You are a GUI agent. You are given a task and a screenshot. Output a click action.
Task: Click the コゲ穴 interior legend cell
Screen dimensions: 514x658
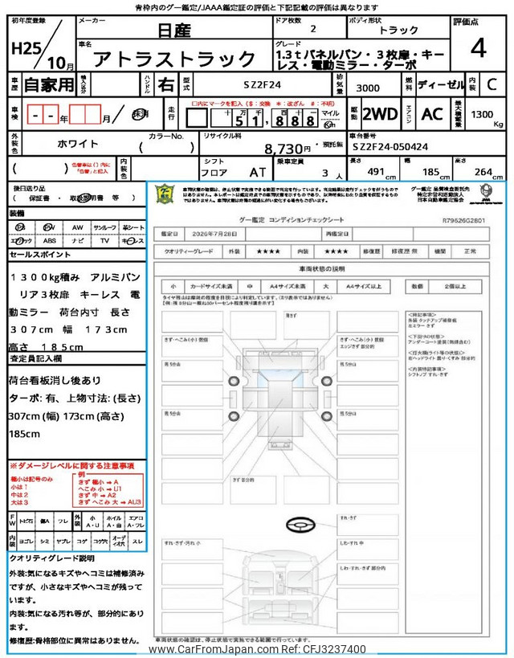100,542
